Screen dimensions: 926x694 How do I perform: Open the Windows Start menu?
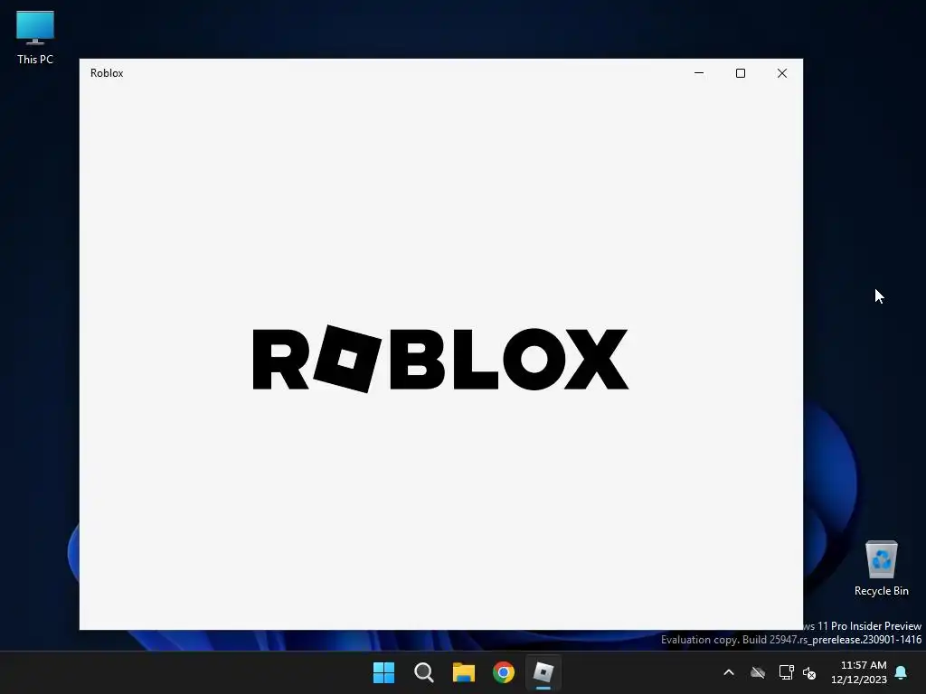pos(383,672)
